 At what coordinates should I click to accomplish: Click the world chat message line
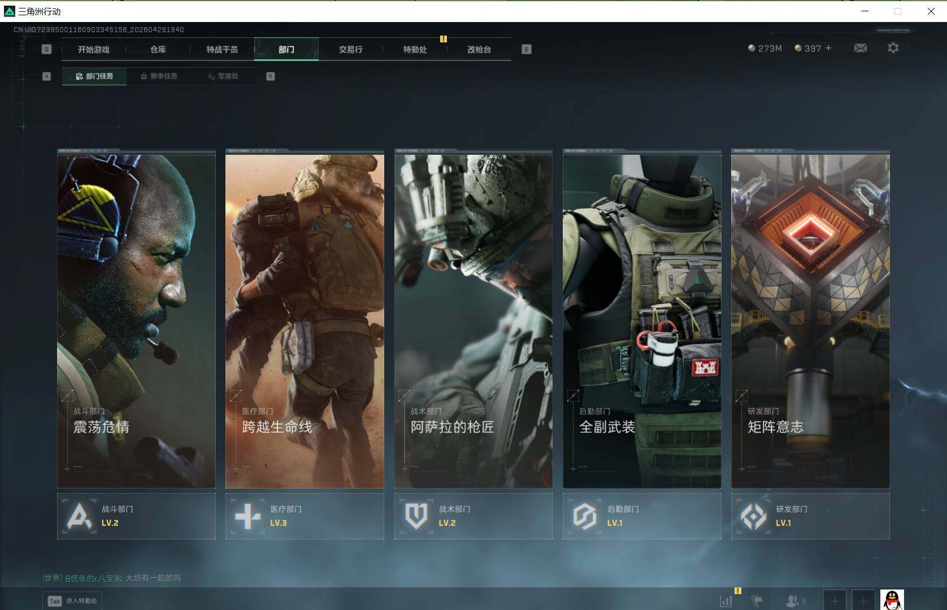pyautogui.click(x=111, y=578)
